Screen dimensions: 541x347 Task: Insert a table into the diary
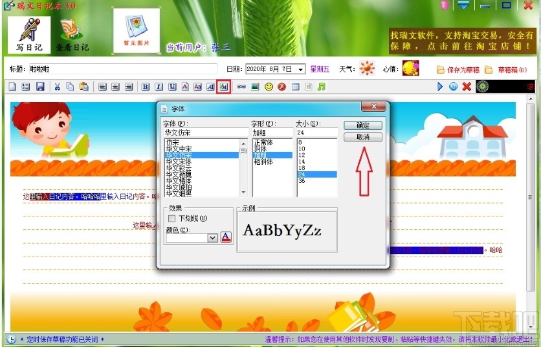click(295, 87)
